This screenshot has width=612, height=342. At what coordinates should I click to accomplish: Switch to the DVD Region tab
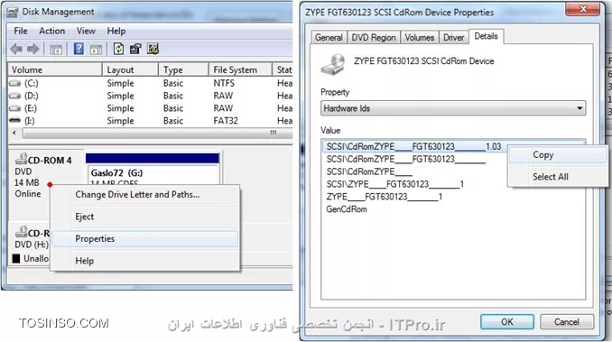tap(374, 37)
